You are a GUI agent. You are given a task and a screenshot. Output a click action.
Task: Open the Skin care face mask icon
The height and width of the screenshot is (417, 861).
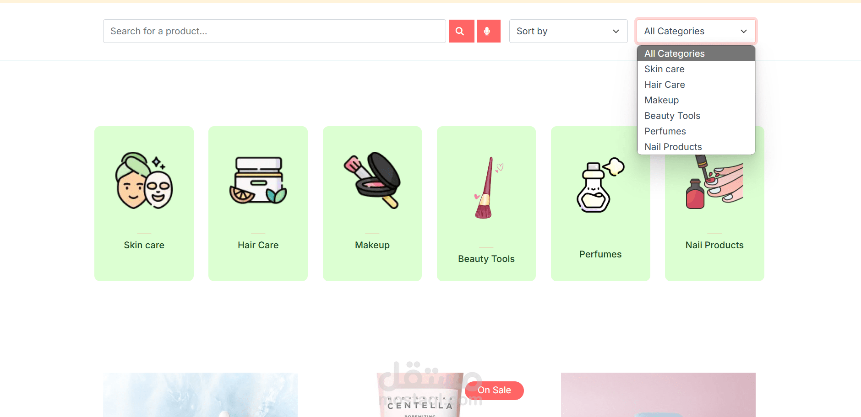tap(144, 181)
